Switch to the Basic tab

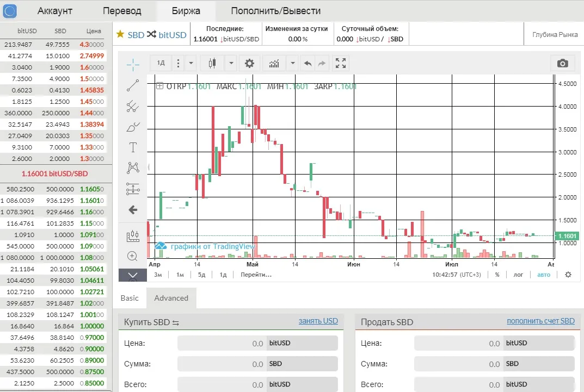130,298
